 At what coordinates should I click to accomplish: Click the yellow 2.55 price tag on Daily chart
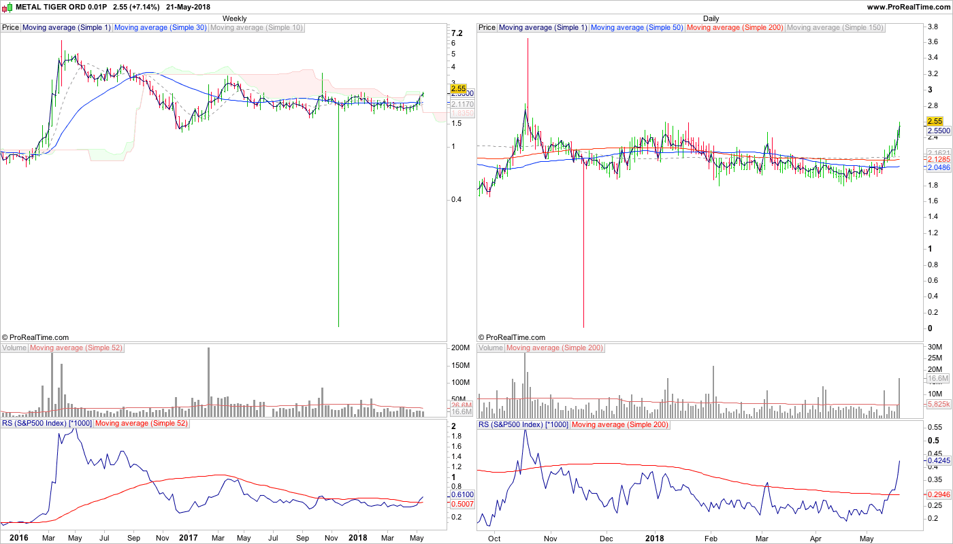(x=934, y=121)
